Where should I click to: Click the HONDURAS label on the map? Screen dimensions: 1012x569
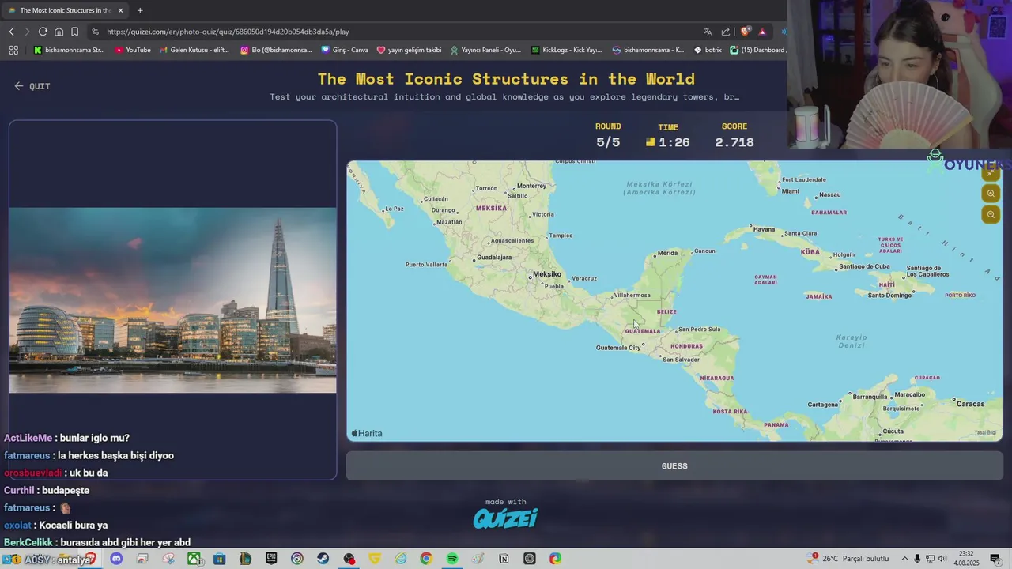pyautogui.click(x=686, y=346)
